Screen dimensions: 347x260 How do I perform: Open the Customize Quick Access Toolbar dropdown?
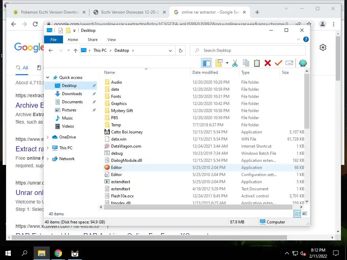click(74, 31)
